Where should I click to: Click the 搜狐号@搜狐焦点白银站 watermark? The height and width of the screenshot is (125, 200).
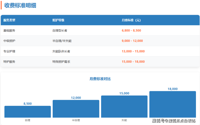(x=174, y=121)
